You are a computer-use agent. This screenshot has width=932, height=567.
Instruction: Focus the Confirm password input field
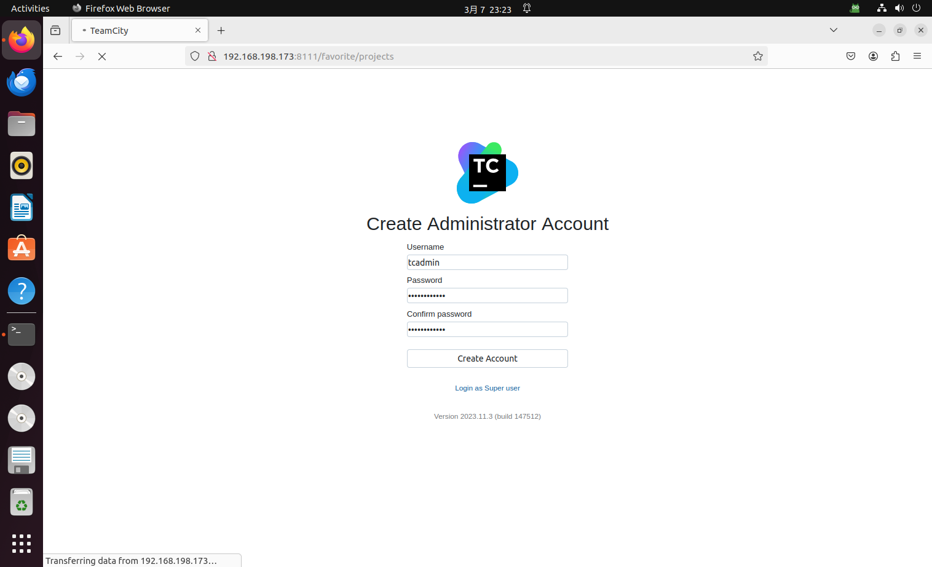[x=488, y=330]
